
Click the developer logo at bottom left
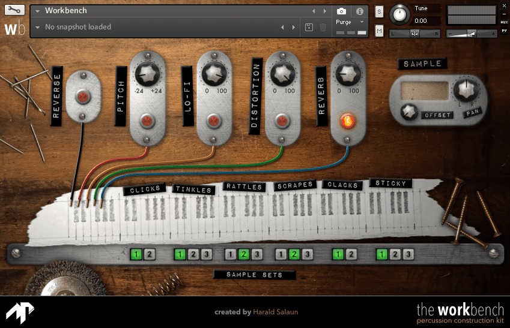(x=20, y=312)
